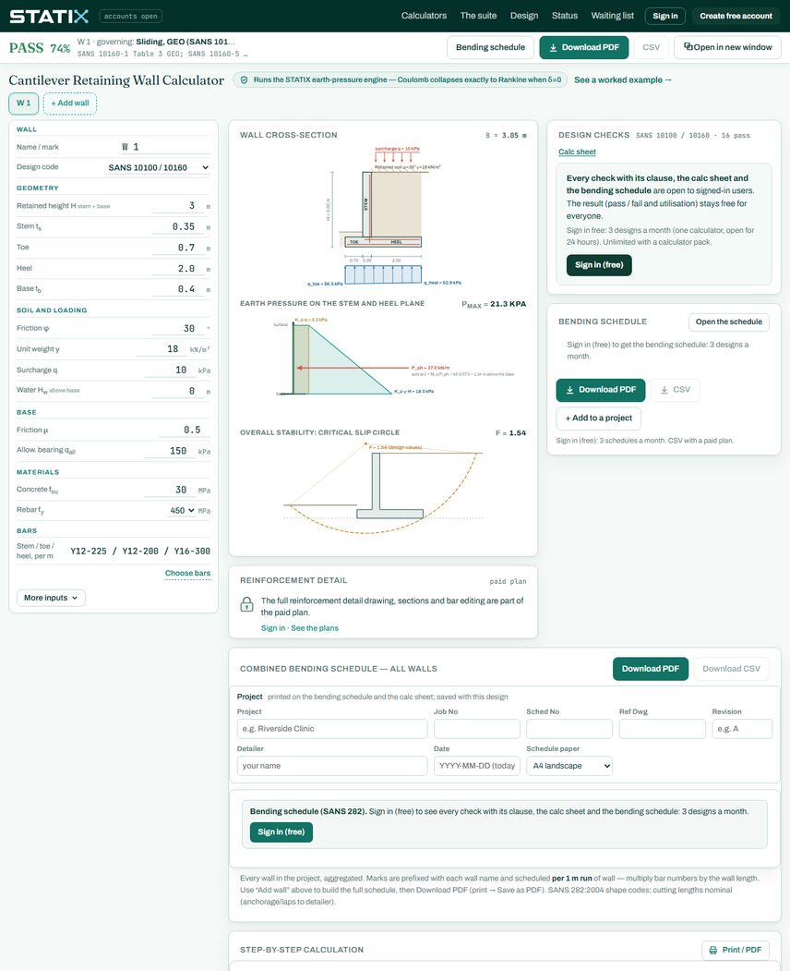
Task: Open the Status page
Action: (564, 16)
